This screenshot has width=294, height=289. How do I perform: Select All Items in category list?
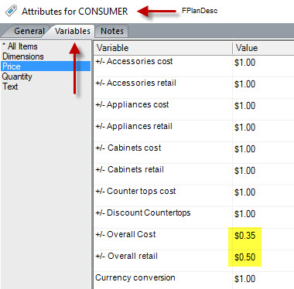20,46
